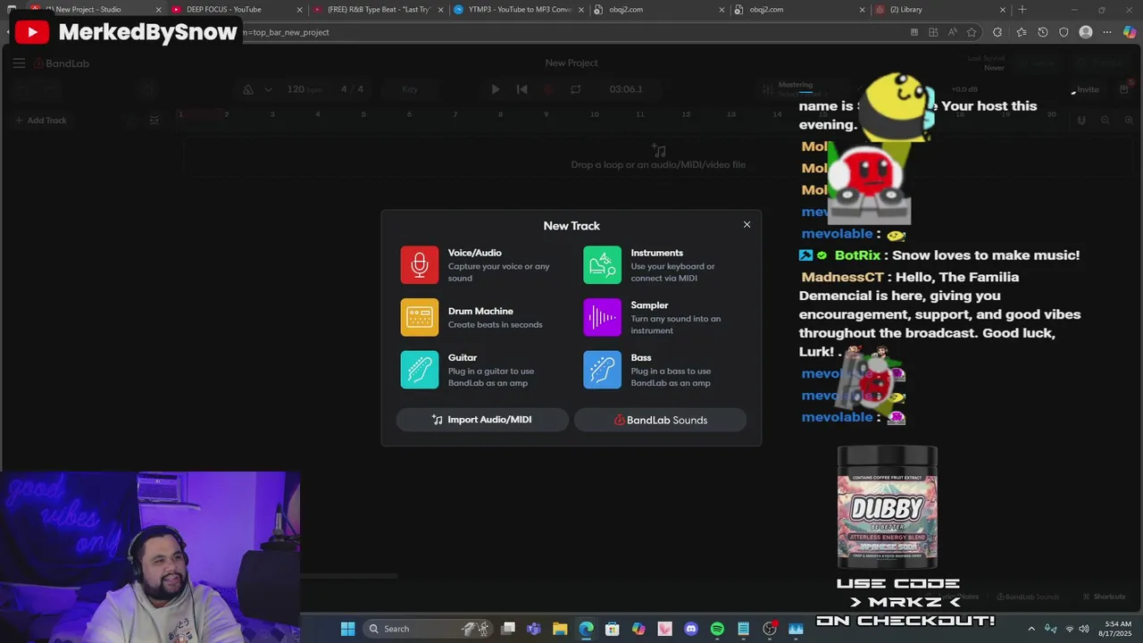Click the New Project title
This screenshot has width=1143, height=643.
571,63
